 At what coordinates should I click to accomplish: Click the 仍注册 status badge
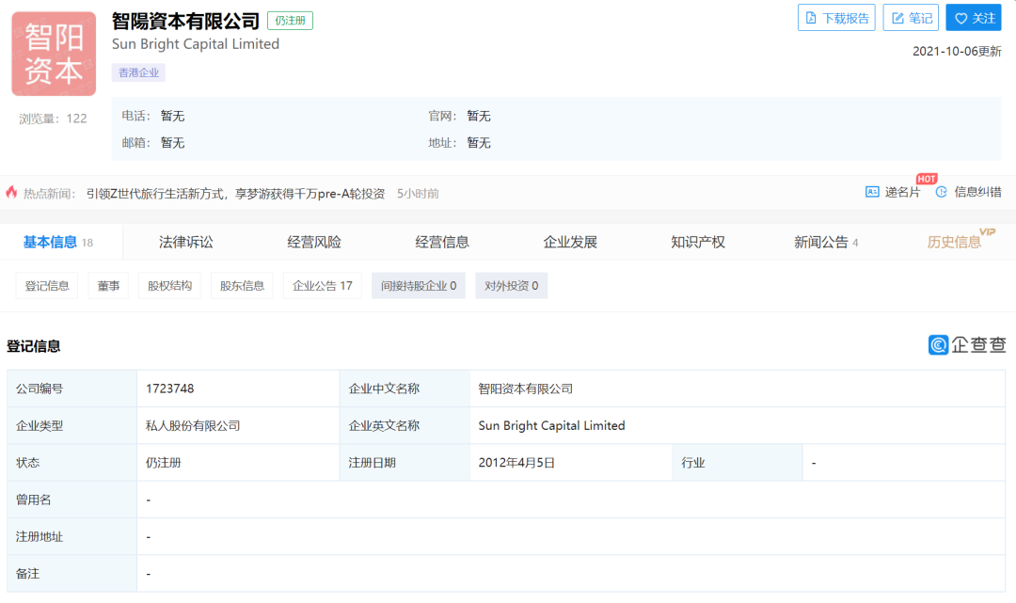[290, 21]
